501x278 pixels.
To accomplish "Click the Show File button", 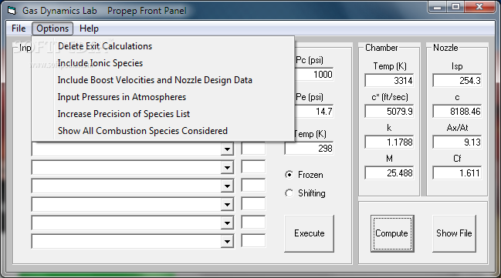I will click(454, 233).
